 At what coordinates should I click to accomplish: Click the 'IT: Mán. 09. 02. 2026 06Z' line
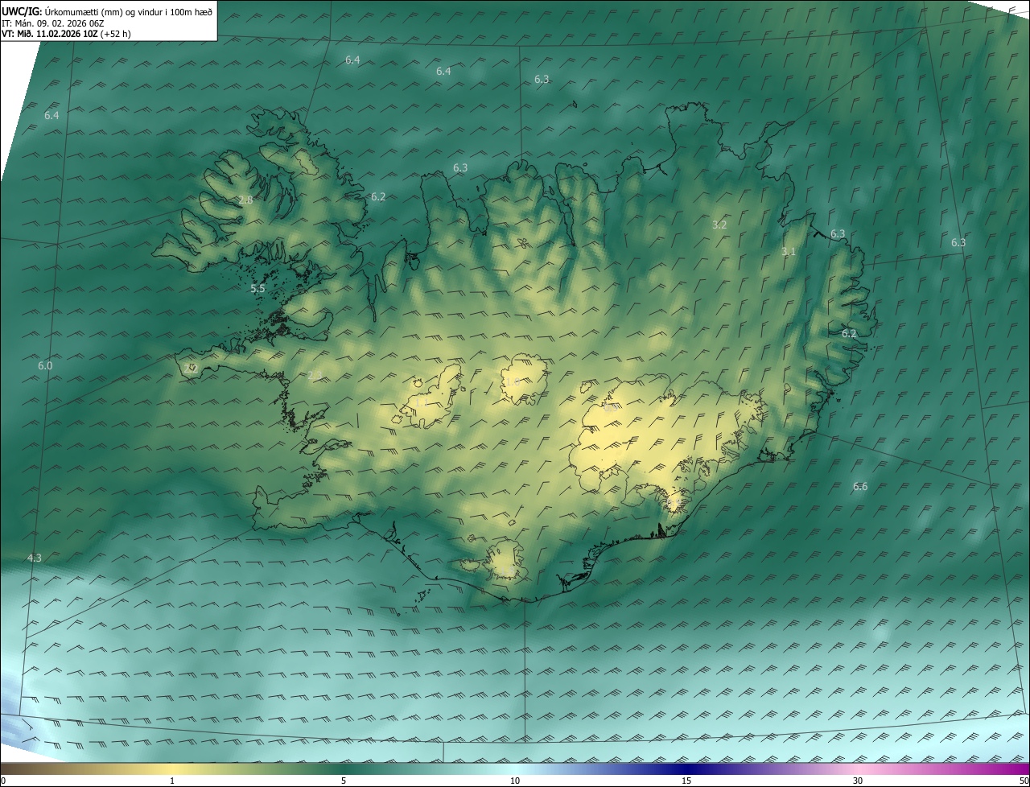[x=55, y=23]
